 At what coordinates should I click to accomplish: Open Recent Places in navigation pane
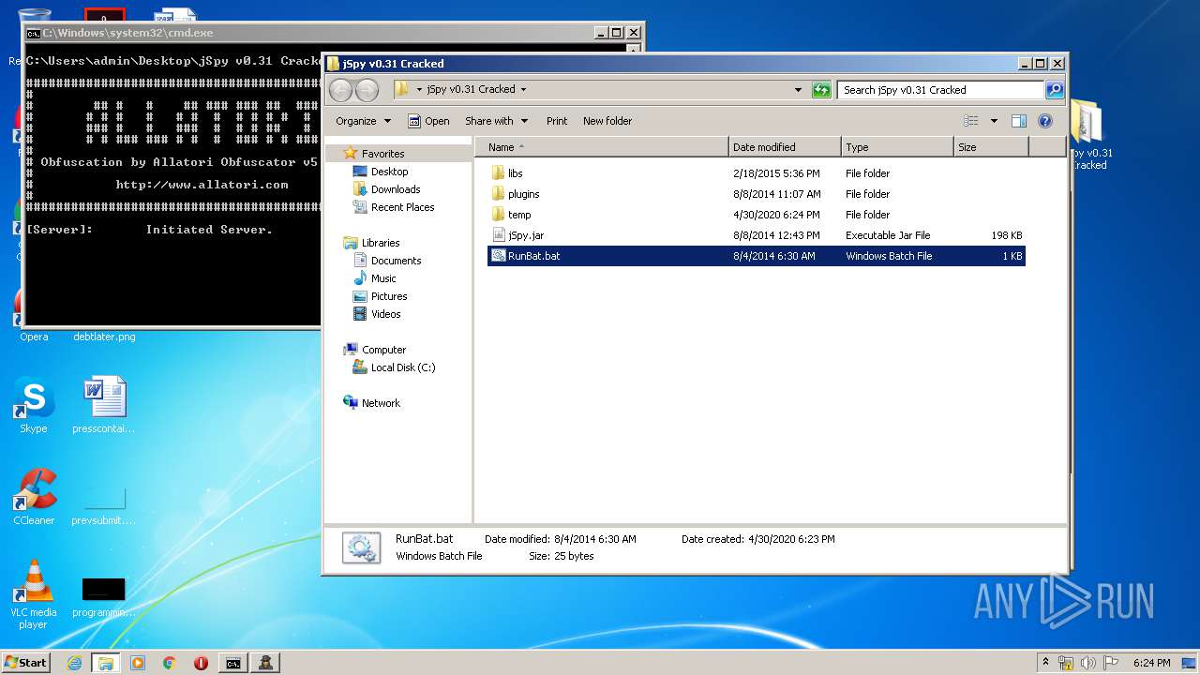click(402, 207)
